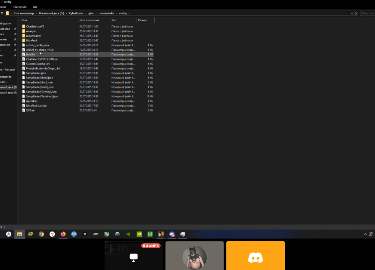Click the ANSAI_by_chapo_v2.ini file icon
375x270 pixels.
(x=23, y=50)
